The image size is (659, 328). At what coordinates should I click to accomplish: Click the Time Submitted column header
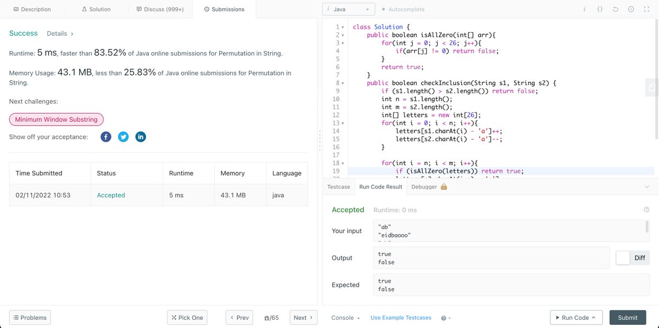click(50, 173)
